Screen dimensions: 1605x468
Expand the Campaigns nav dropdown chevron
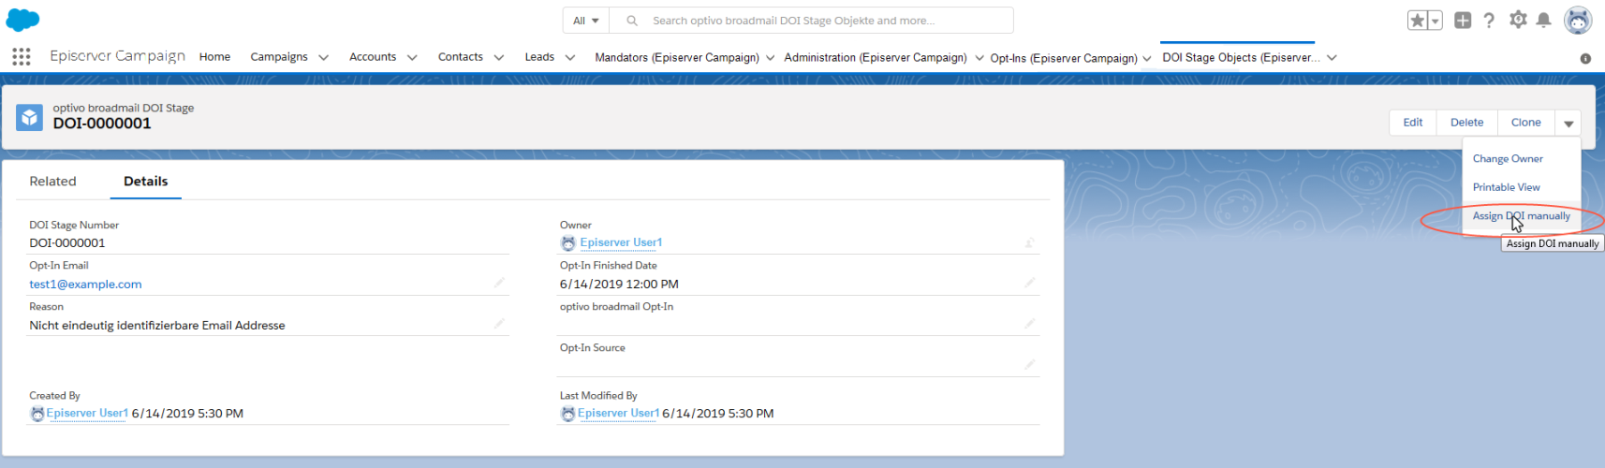(x=323, y=57)
